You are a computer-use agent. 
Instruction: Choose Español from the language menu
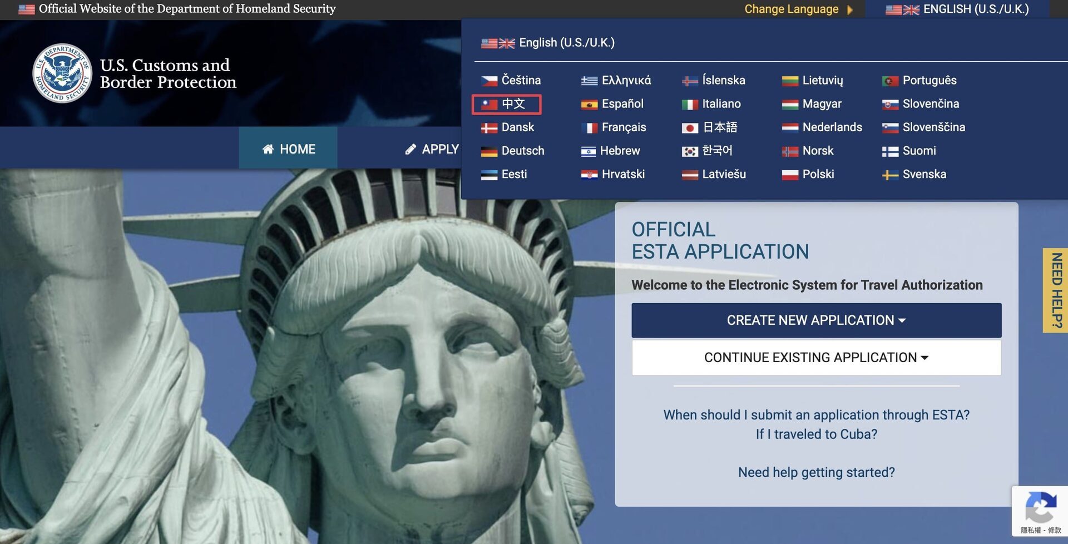(x=622, y=104)
